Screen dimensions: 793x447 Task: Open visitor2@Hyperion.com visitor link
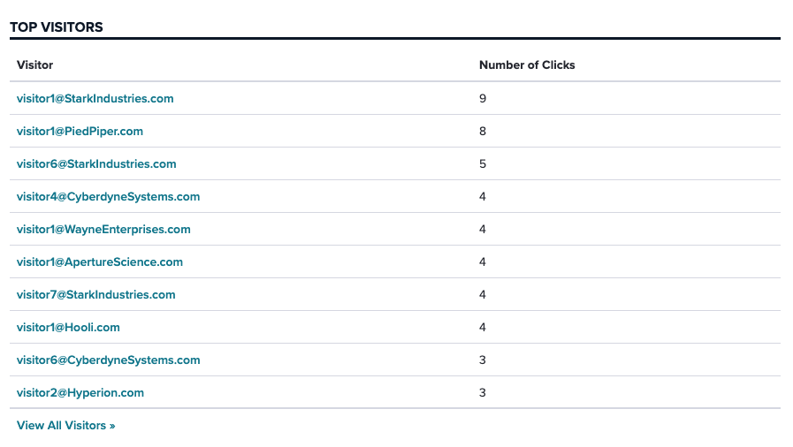click(x=80, y=393)
